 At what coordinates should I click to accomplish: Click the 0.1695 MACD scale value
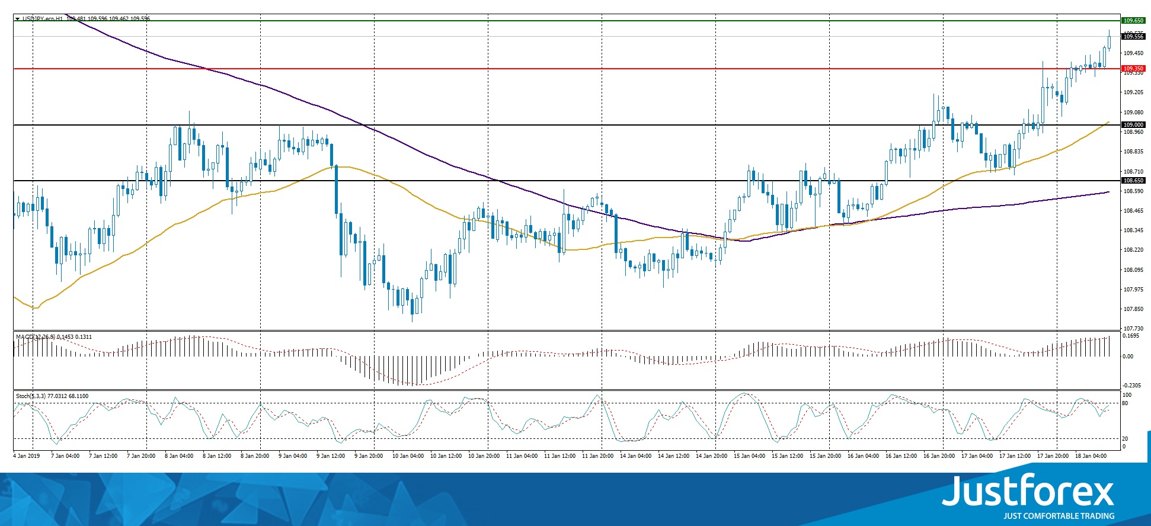click(x=1131, y=336)
